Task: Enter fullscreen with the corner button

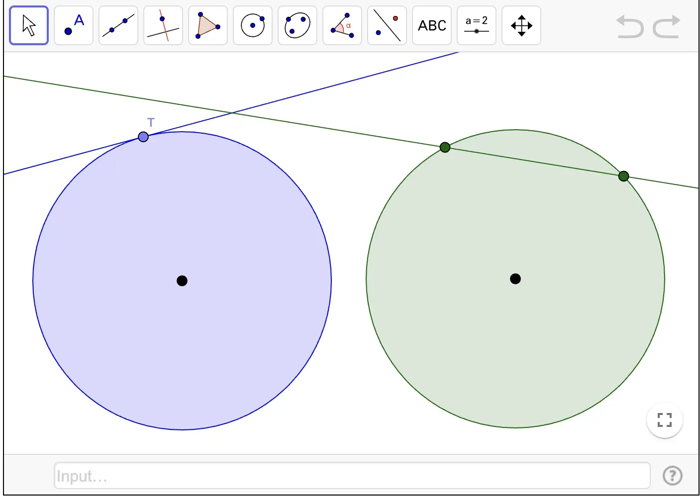Action: point(664,420)
